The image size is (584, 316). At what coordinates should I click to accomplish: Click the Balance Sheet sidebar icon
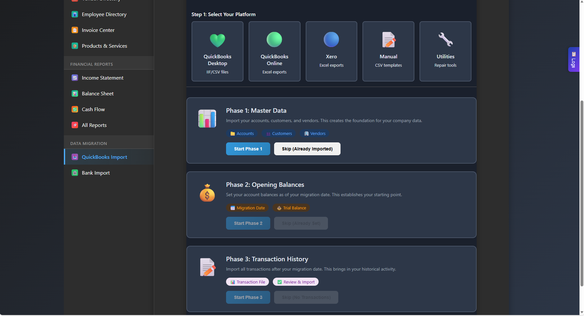click(x=75, y=93)
